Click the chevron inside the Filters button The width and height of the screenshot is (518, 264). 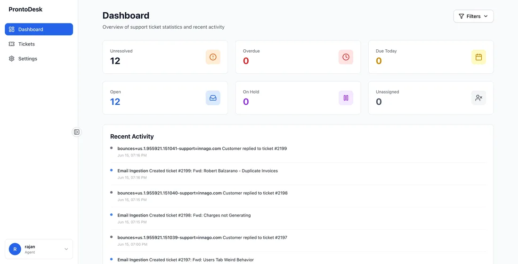coord(486,16)
